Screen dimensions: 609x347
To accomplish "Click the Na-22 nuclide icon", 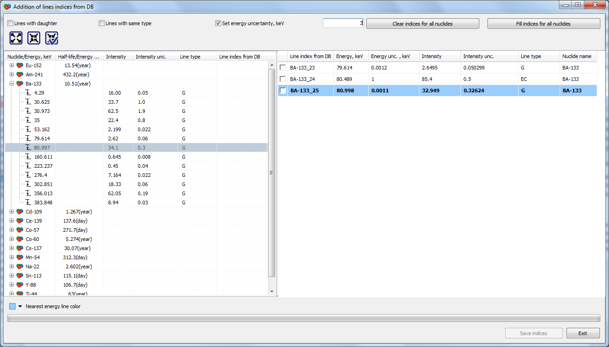I will pos(20,267).
